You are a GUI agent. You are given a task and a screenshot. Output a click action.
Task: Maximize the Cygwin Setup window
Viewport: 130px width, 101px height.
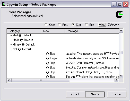tap(120, 4)
